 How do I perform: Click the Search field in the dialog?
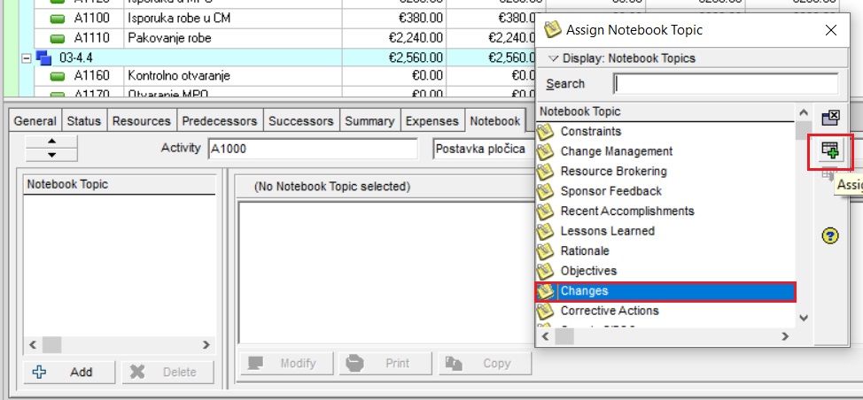tap(725, 84)
